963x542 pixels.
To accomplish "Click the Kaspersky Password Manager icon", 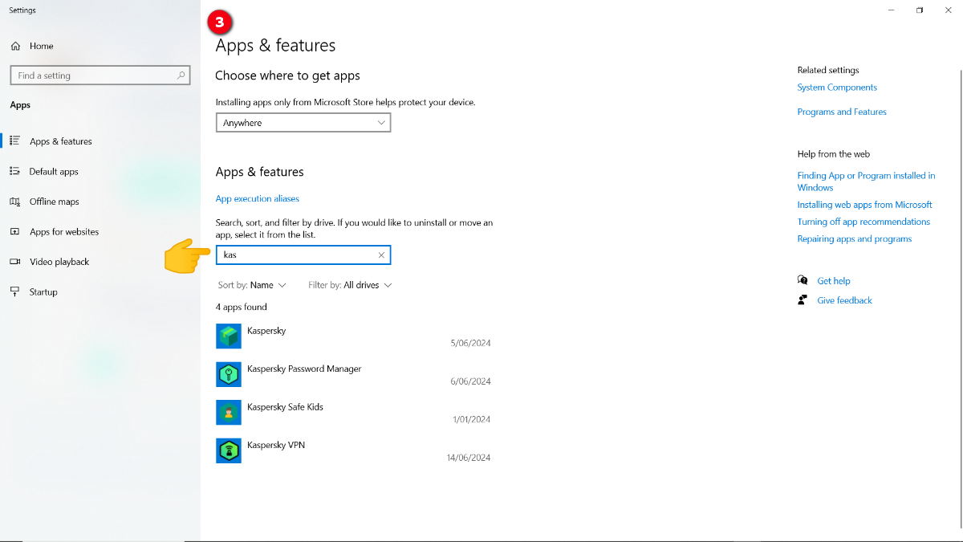I will [x=229, y=374].
